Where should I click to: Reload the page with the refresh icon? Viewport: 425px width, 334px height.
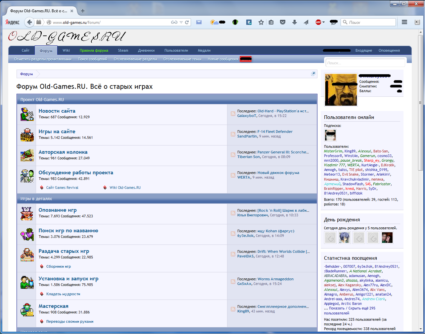(x=187, y=22)
